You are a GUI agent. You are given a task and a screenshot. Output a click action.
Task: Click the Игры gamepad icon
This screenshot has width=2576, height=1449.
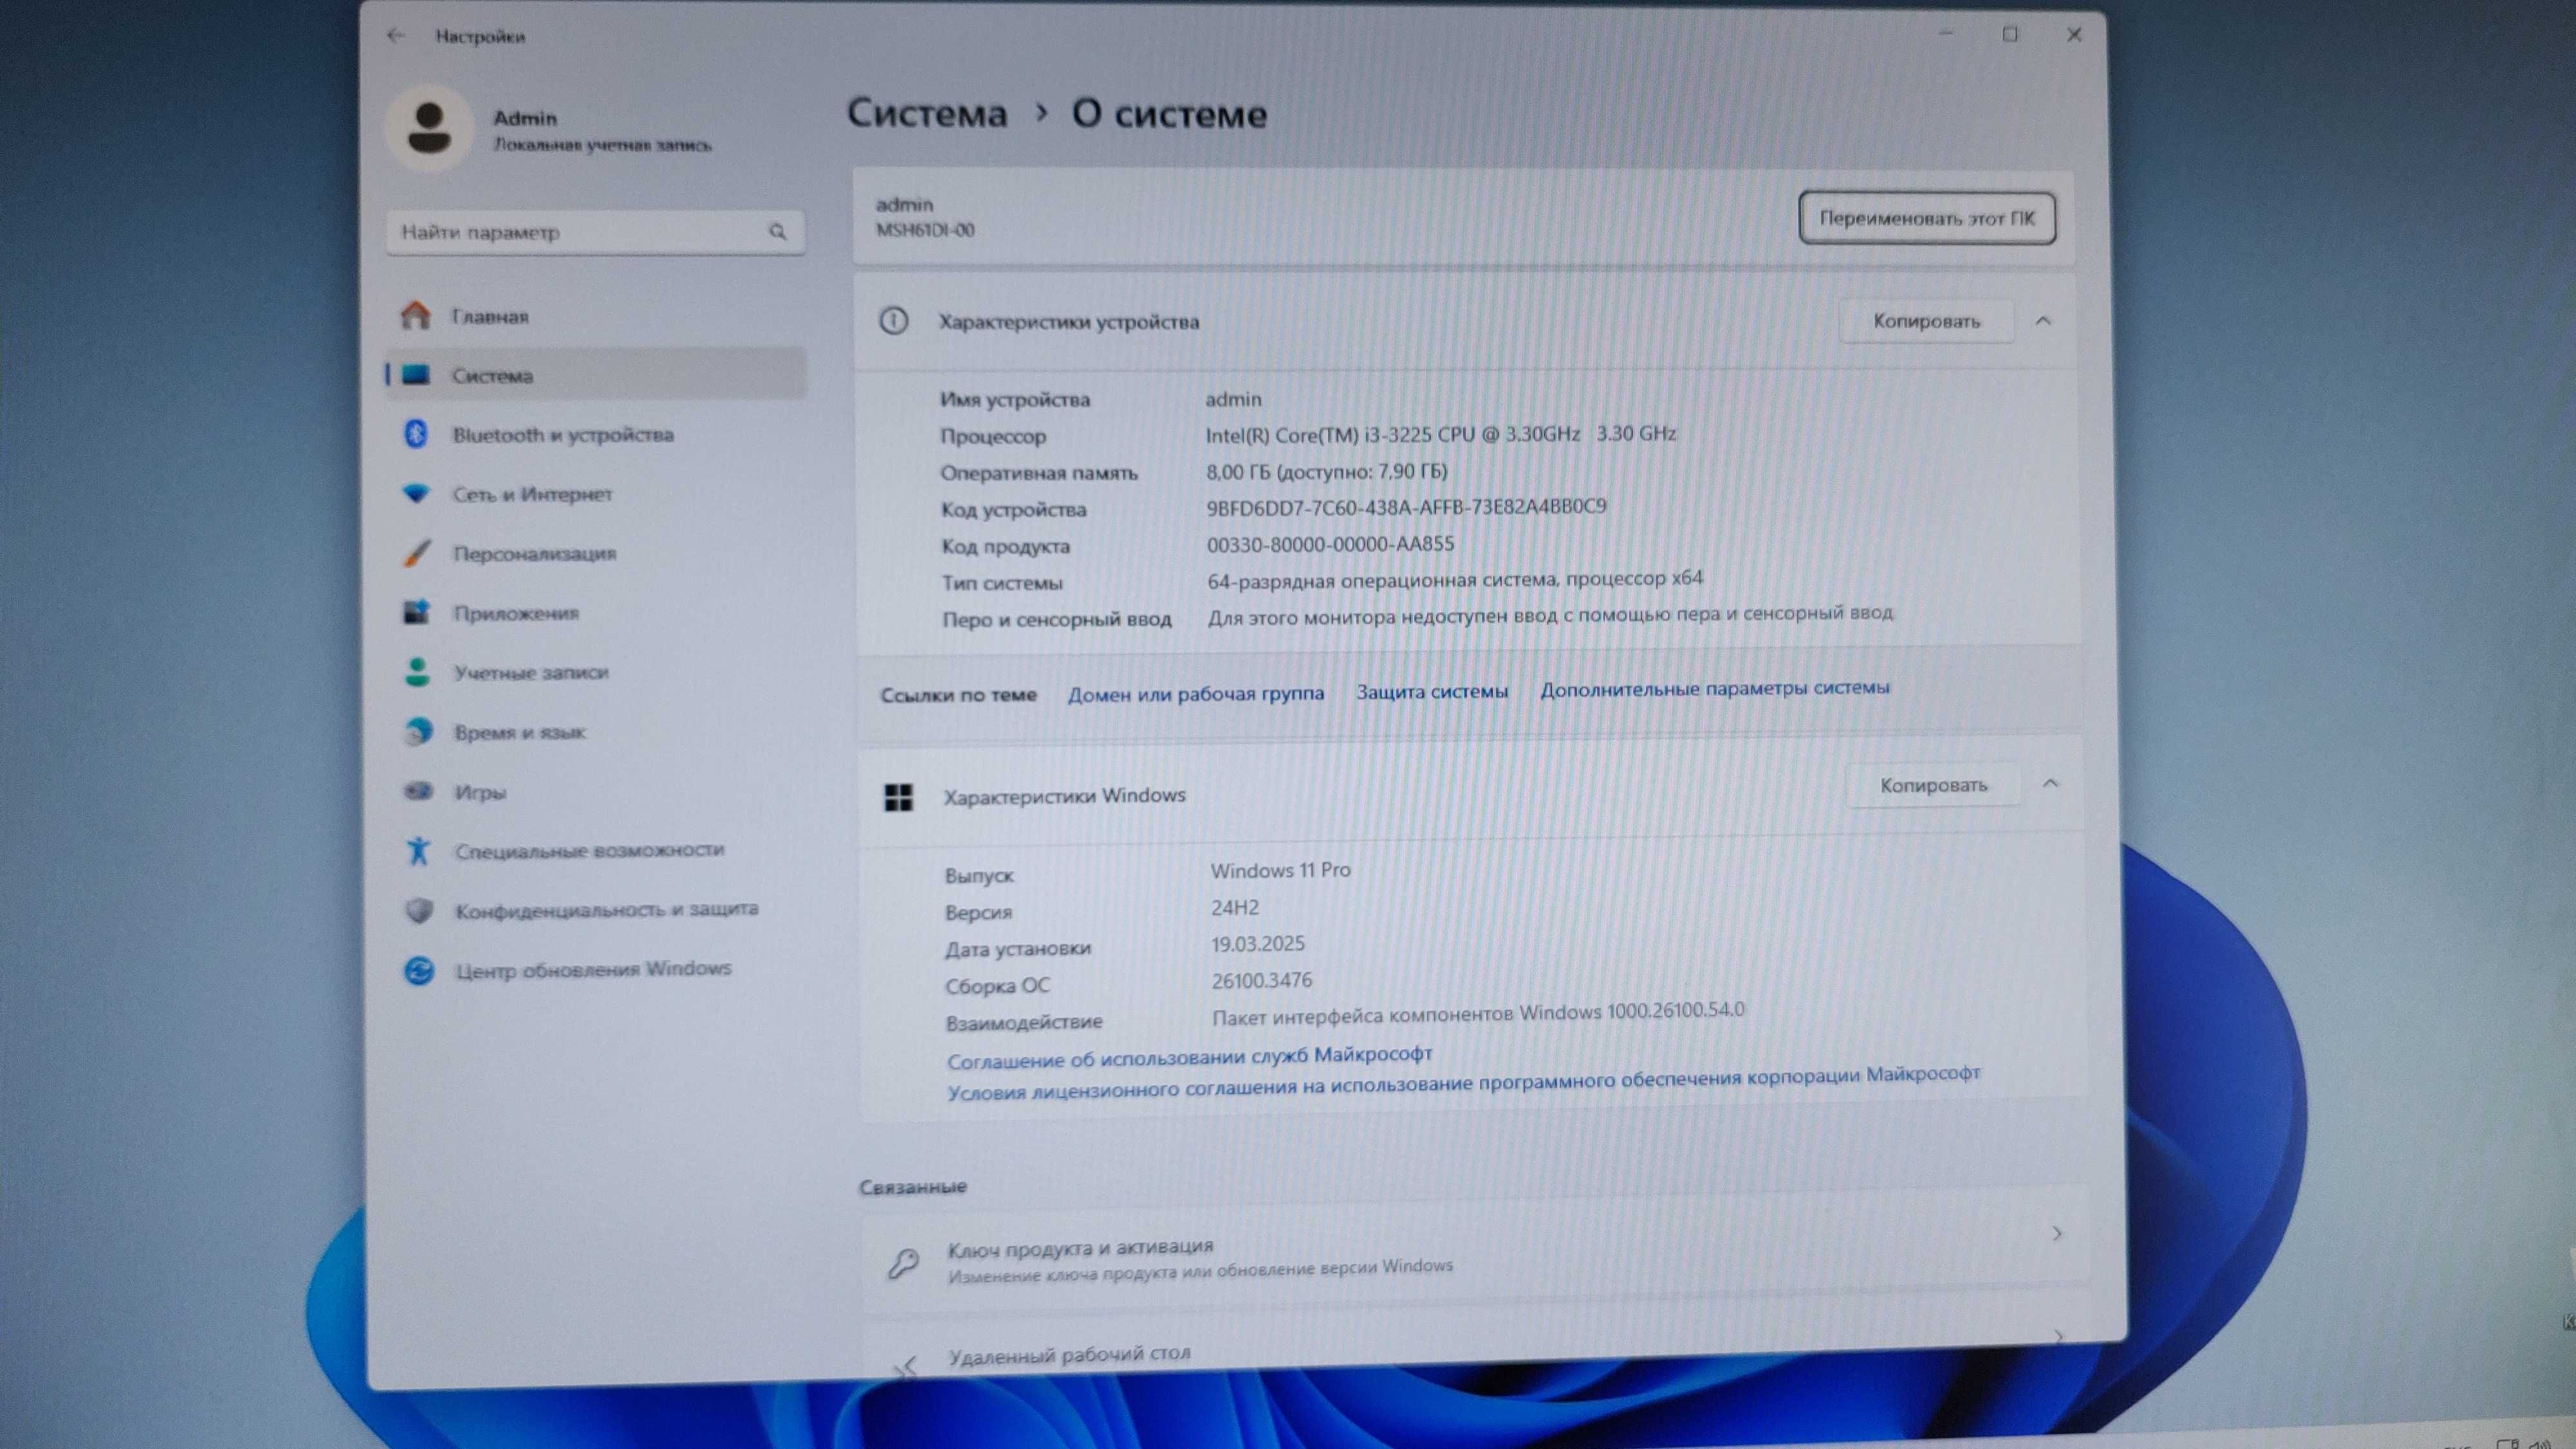pos(418,791)
